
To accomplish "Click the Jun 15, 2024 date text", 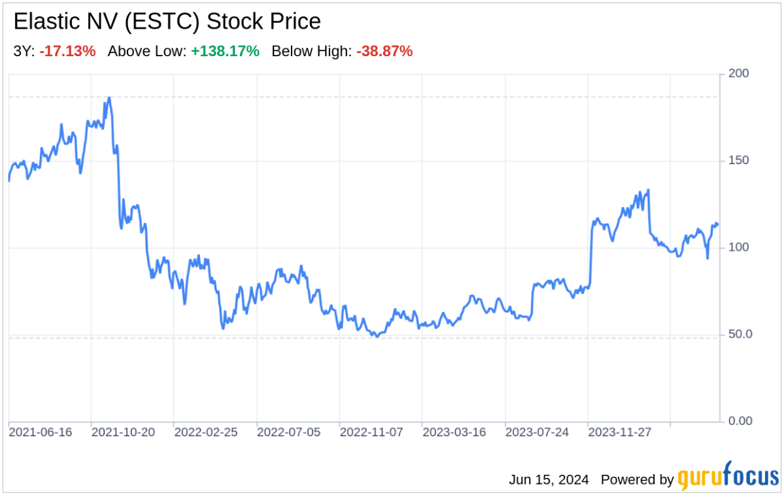I will (549, 479).
